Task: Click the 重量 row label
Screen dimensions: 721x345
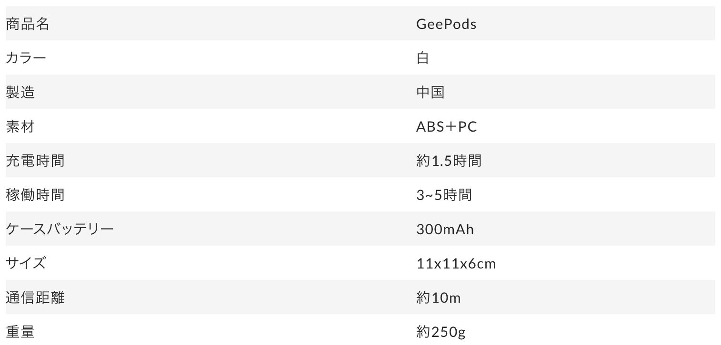Action: pos(20,332)
